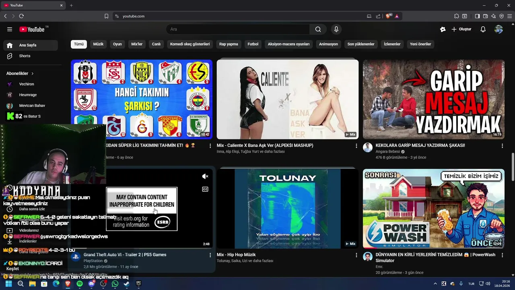Open options for KEKOLARA GARİP MESAJ video
This screenshot has height=290, width=515.
point(502,146)
